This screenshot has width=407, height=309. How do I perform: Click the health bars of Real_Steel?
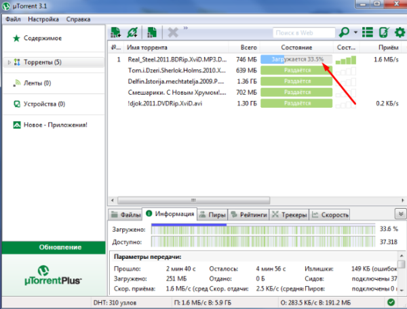tap(346, 60)
